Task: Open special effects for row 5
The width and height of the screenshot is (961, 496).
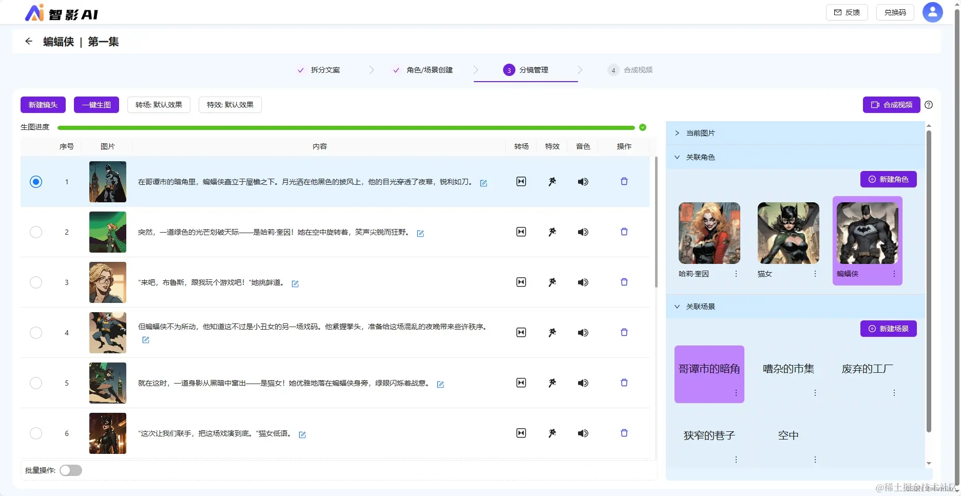Action: tap(552, 383)
